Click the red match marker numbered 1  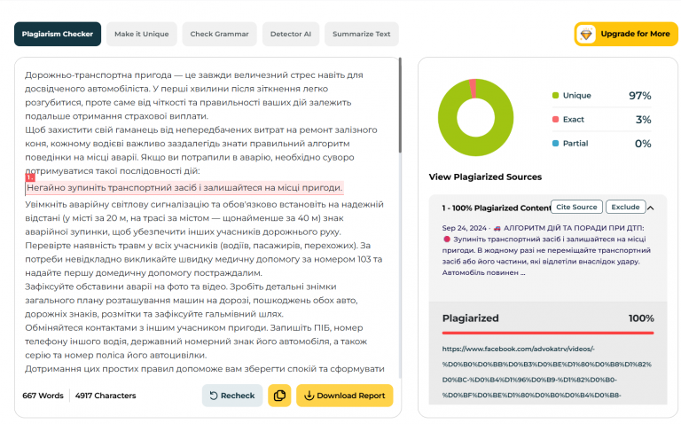29,177
